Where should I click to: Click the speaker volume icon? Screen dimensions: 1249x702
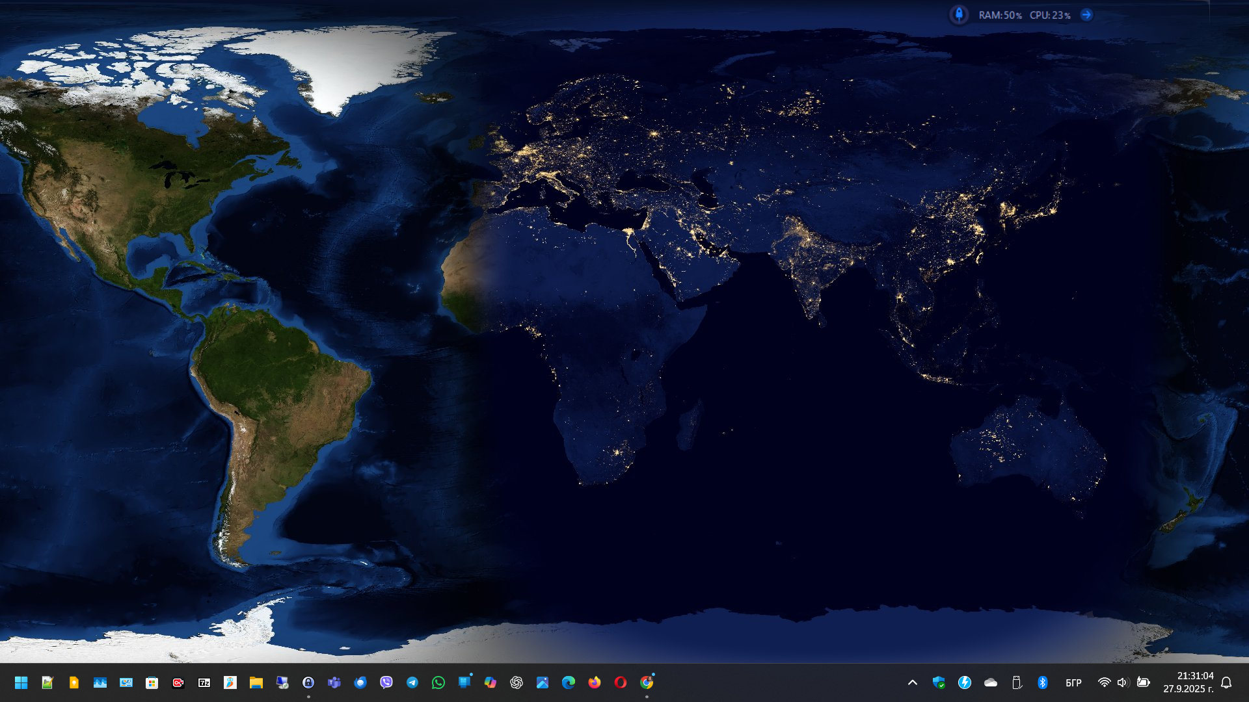coord(1122,682)
